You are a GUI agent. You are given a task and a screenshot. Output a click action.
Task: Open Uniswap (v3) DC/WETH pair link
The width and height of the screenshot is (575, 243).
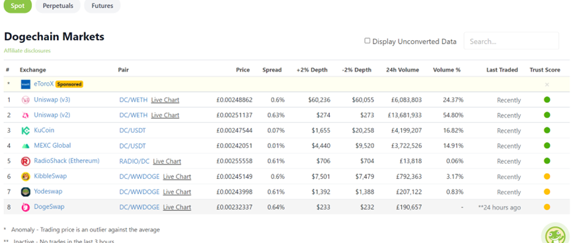[x=134, y=100]
